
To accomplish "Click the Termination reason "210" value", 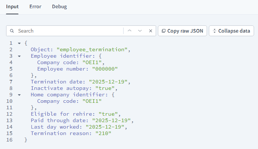I will tap(103, 133).
